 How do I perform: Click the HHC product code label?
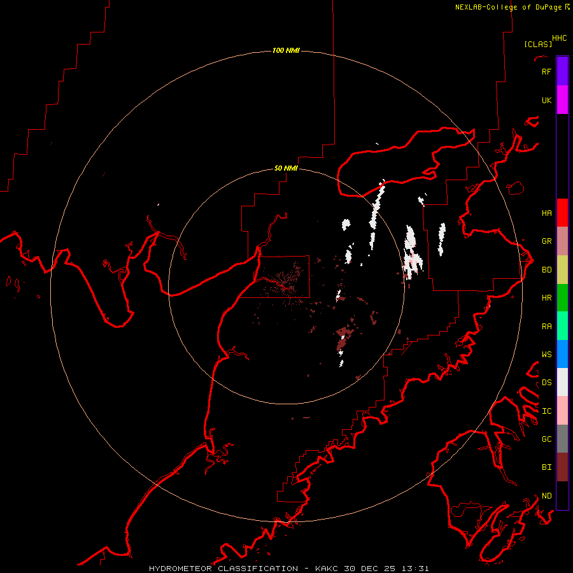(x=559, y=38)
